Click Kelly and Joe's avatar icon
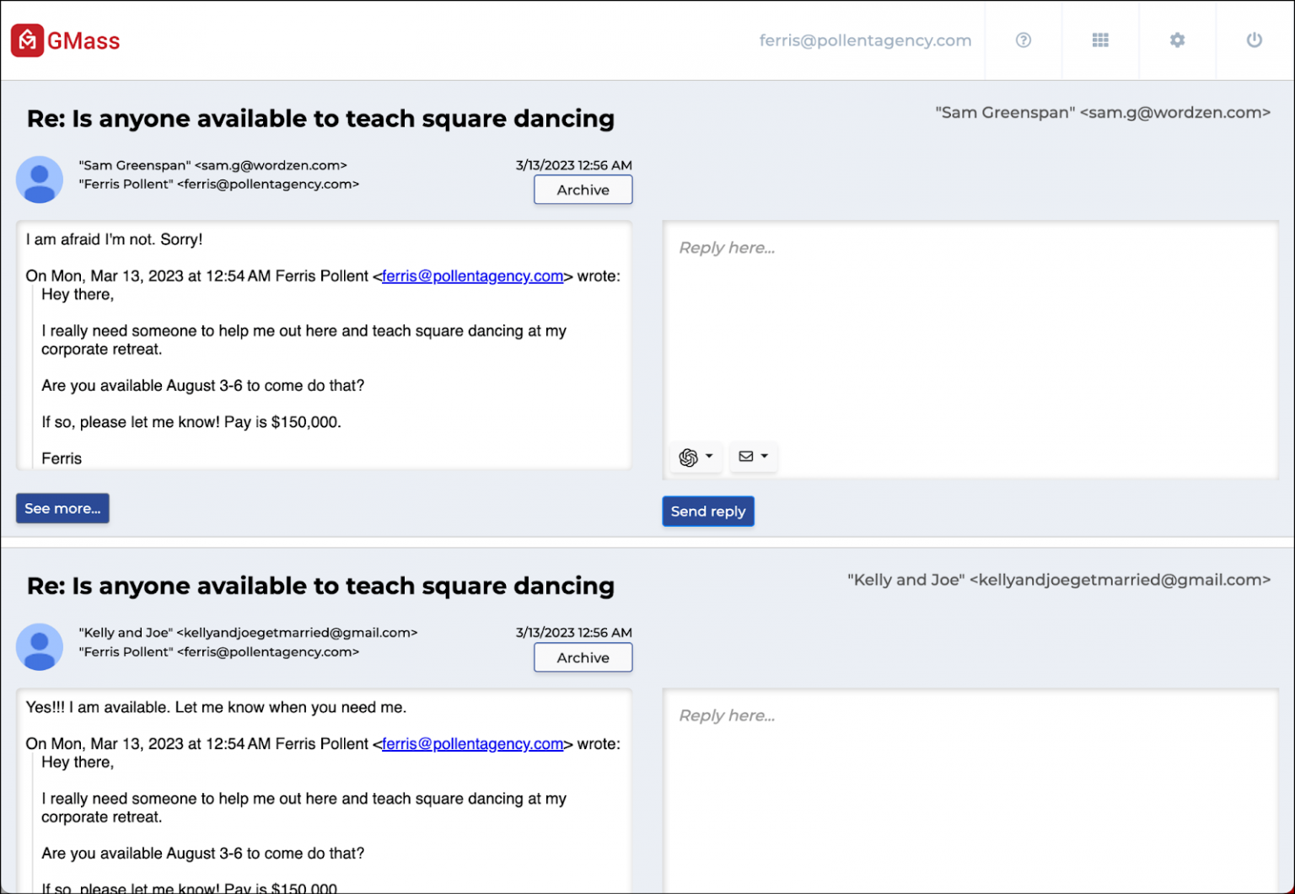1295x894 pixels. click(40, 647)
